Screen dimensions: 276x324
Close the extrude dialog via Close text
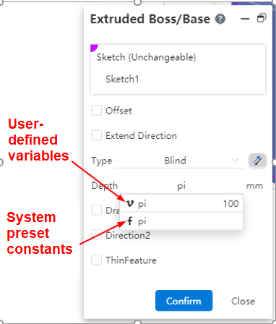(x=243, y=301)
